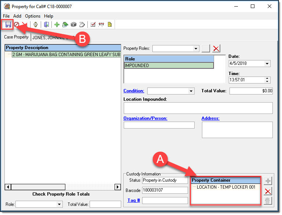
Task: Open the Options menu
Action: click(x=33, y=16)
